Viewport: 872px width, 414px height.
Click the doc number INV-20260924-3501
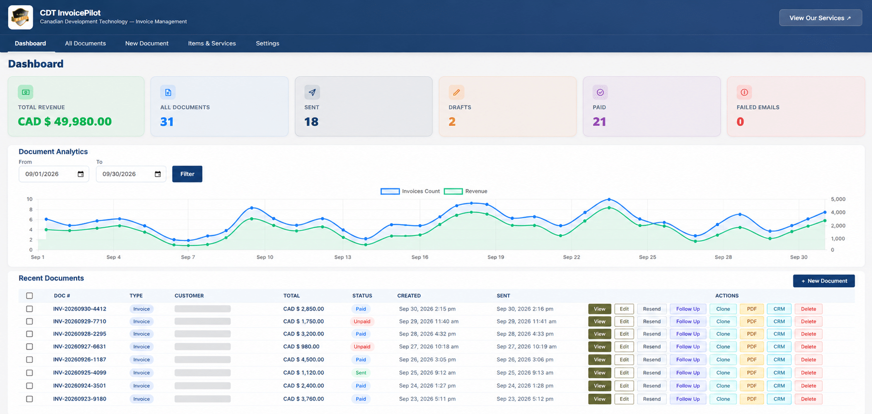tap(80, 386)
